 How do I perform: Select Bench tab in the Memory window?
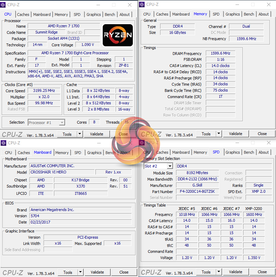click(249, 14)
